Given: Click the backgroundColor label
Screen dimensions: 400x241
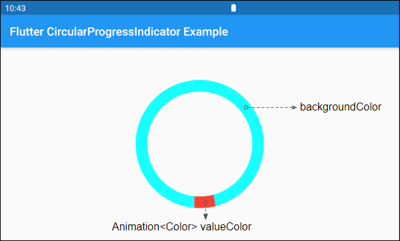Looking at the screenshot, I should tap(341, 107).
